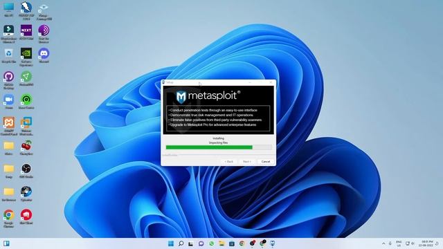Open Task View from the taskbar

point(191,243)
